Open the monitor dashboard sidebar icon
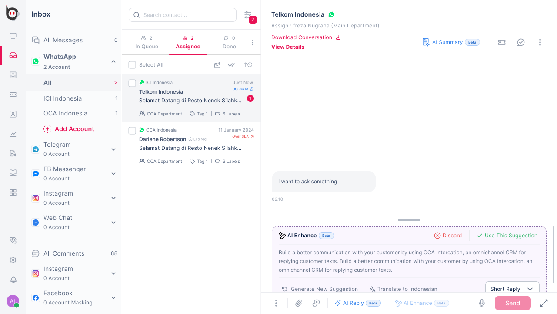The width and height of the screenshot is (557, 314). [13, 36]
